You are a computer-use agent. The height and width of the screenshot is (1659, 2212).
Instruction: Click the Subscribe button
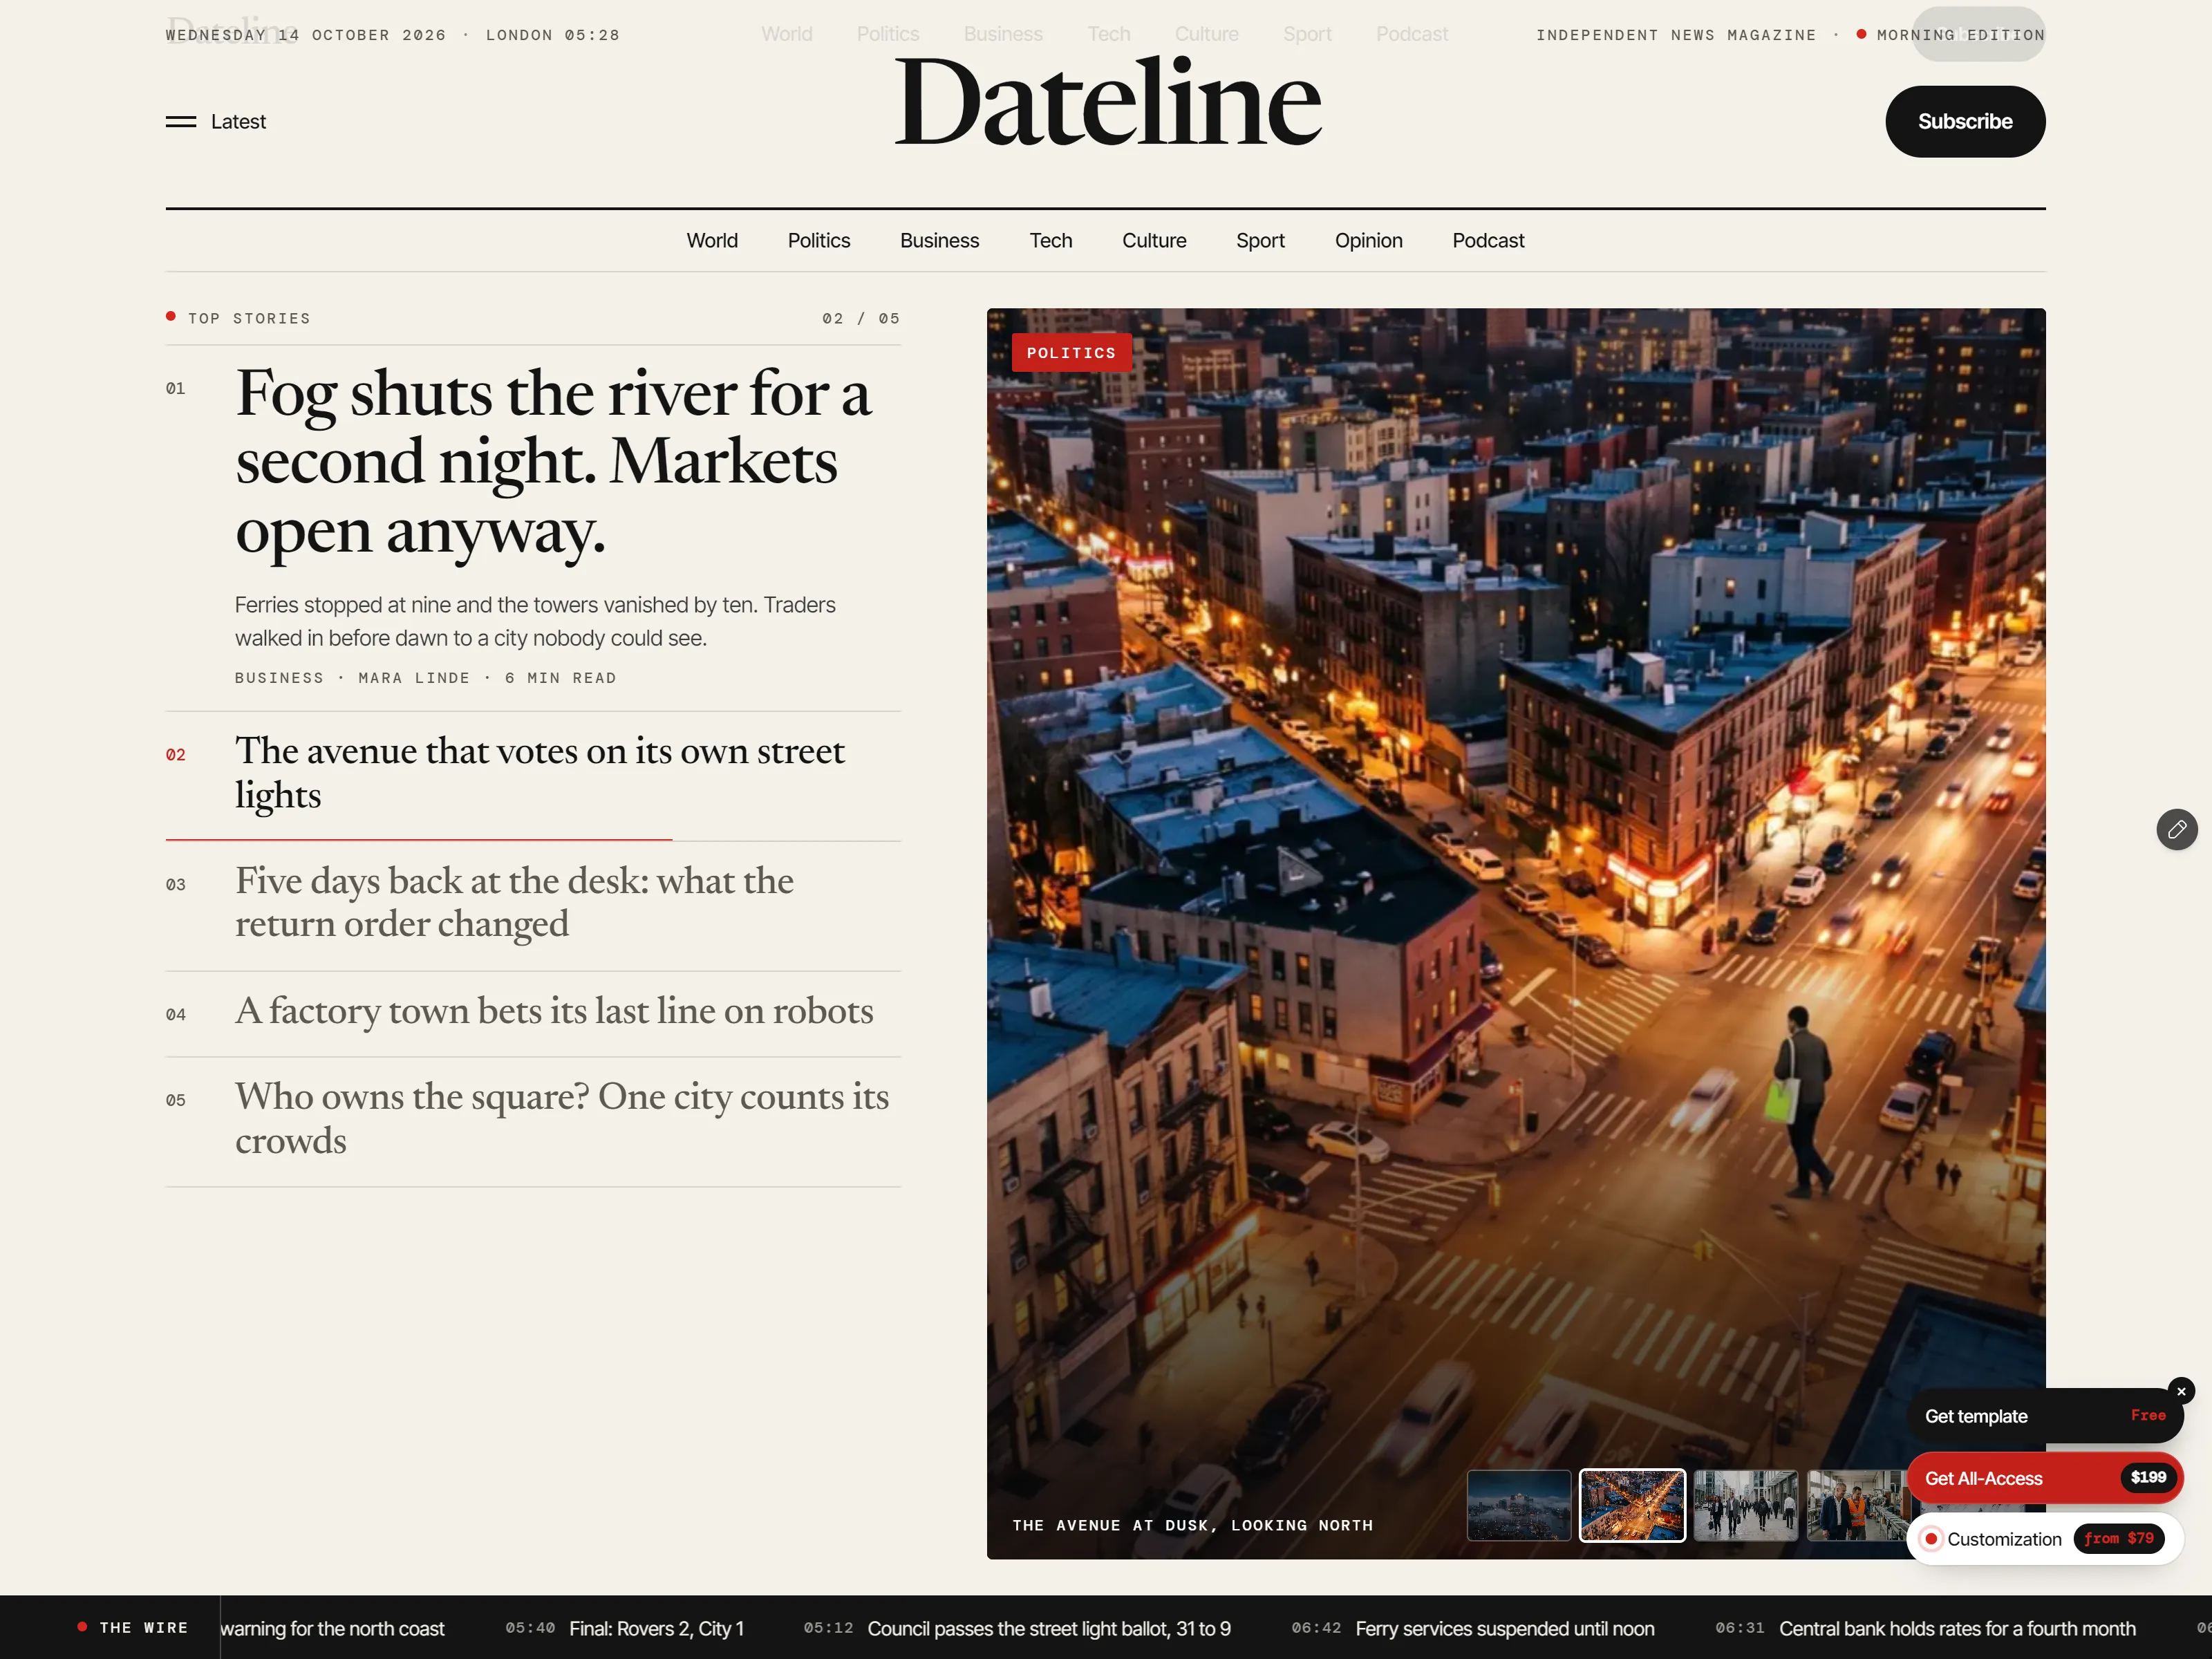click(1964, 121)
